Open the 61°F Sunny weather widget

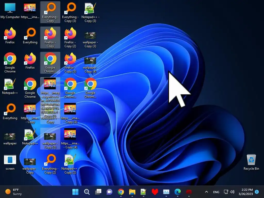(x=13, y=192)
